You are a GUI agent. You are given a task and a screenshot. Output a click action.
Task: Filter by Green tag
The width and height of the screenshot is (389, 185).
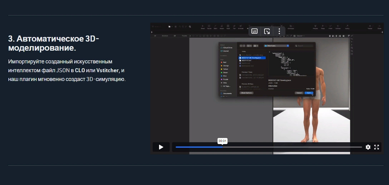point(224,72)
